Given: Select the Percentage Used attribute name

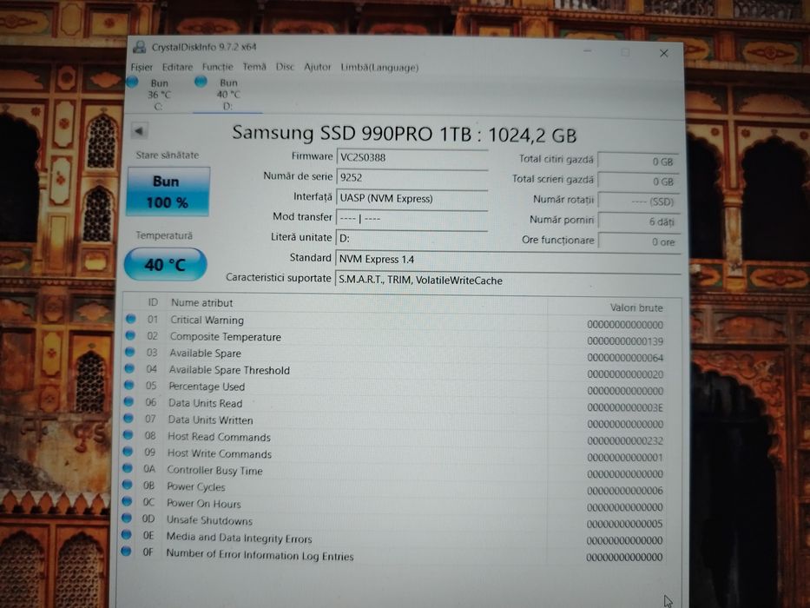Looking at the screenshot, I should point(207,387).
